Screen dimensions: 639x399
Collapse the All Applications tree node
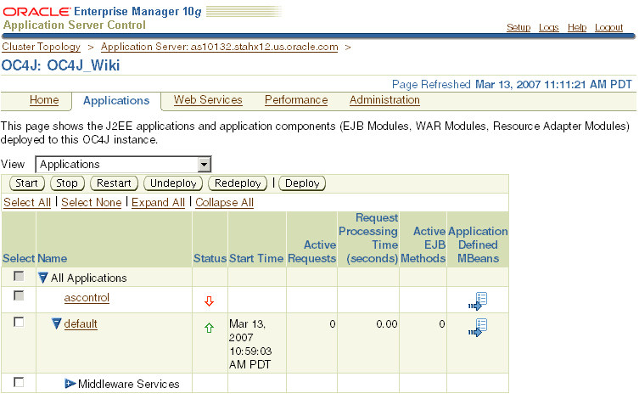click(x=42, y=278)
